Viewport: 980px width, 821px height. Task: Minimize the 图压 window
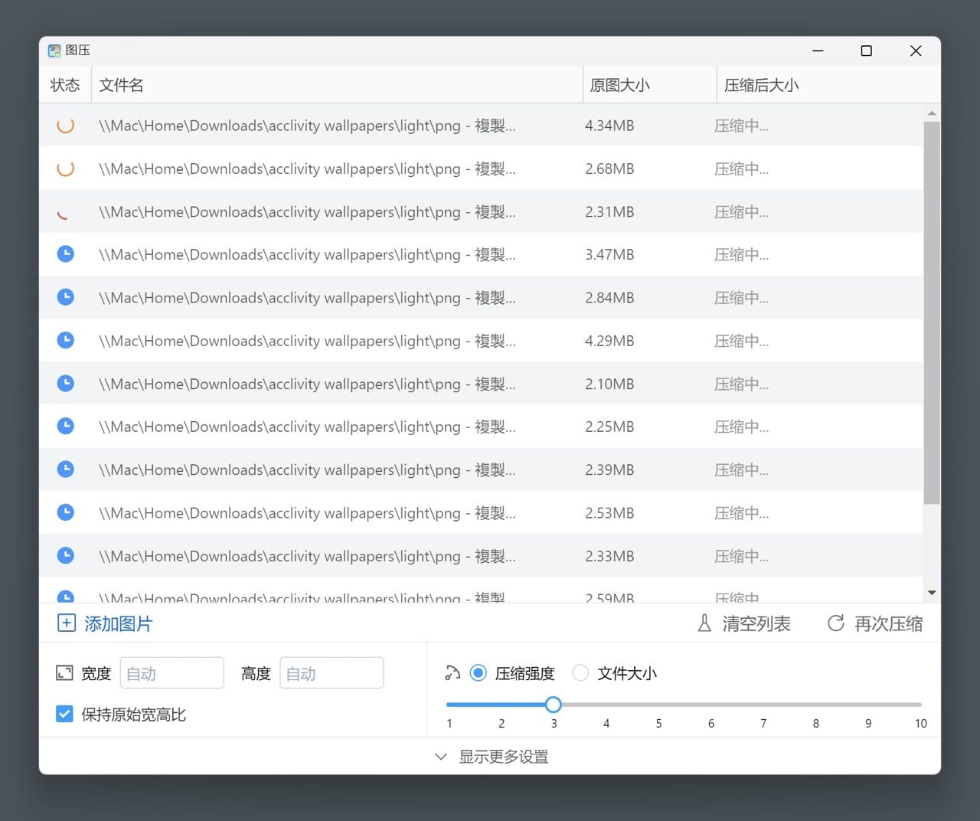(818, 51)
